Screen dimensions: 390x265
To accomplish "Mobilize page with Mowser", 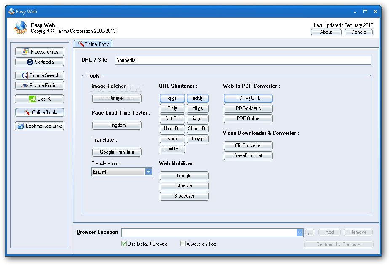I will tap(184, 186).
